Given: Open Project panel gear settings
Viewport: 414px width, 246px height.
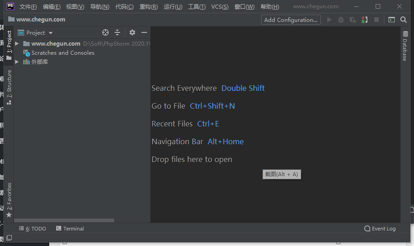Looking at the screenshot, I should [x=132, y=32].
